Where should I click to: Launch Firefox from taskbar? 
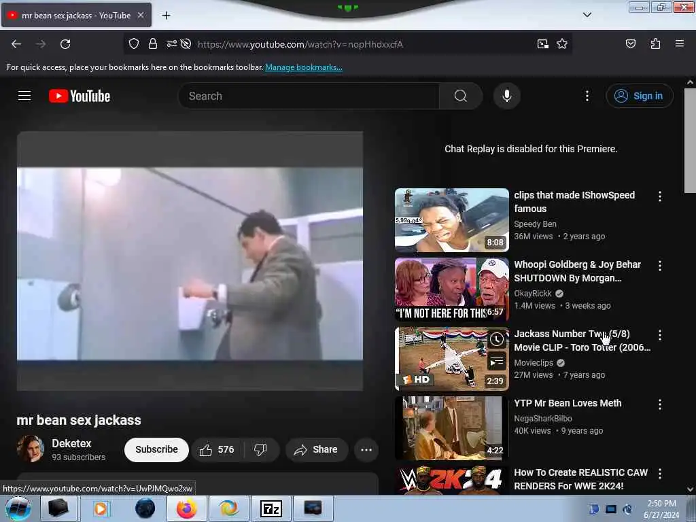(187, 508)
